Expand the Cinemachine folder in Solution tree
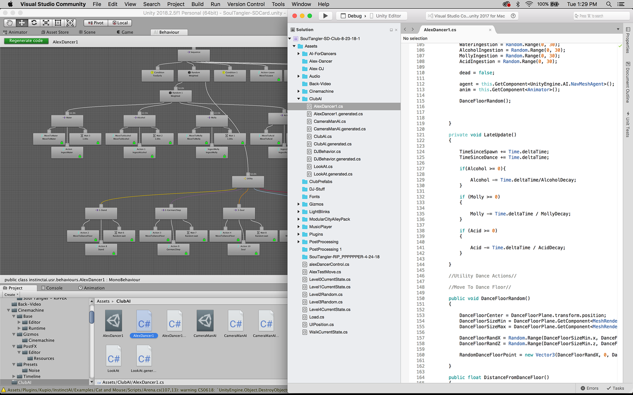This screenshot has height=395, width=633. pos(299,91)
